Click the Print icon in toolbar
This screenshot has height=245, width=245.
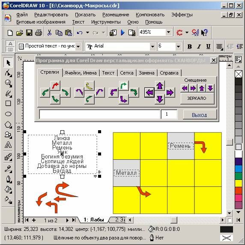tap(39, 33)
